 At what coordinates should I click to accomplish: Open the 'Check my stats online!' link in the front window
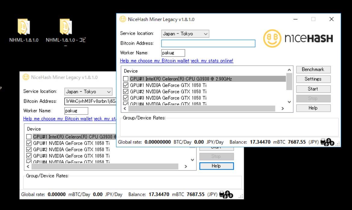point(212,61)
